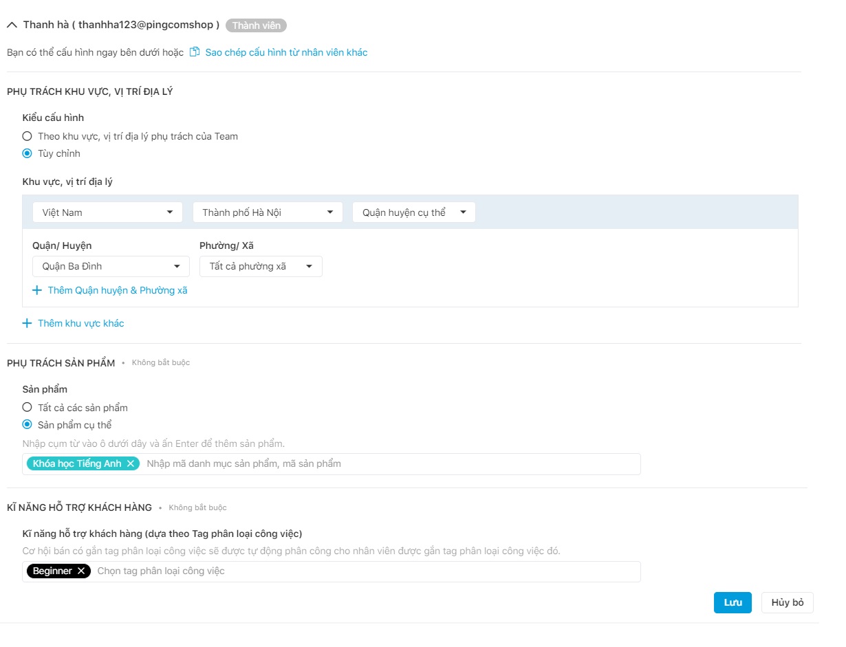This screenshot has width=846, height=647.
Task: Open the Quận Ba Đình district dropdown
Action: 111,266
